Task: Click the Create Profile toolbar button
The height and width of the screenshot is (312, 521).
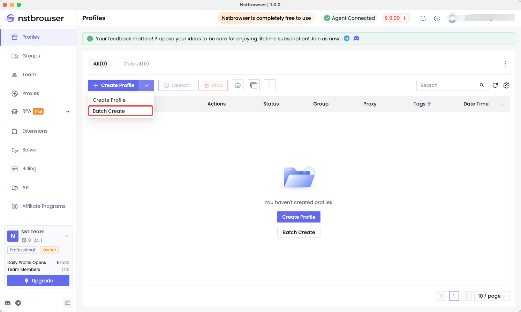Action: pos(114,85)
